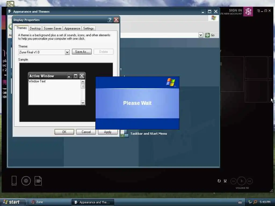Click the 5:49 PM clock

[265, 202]
